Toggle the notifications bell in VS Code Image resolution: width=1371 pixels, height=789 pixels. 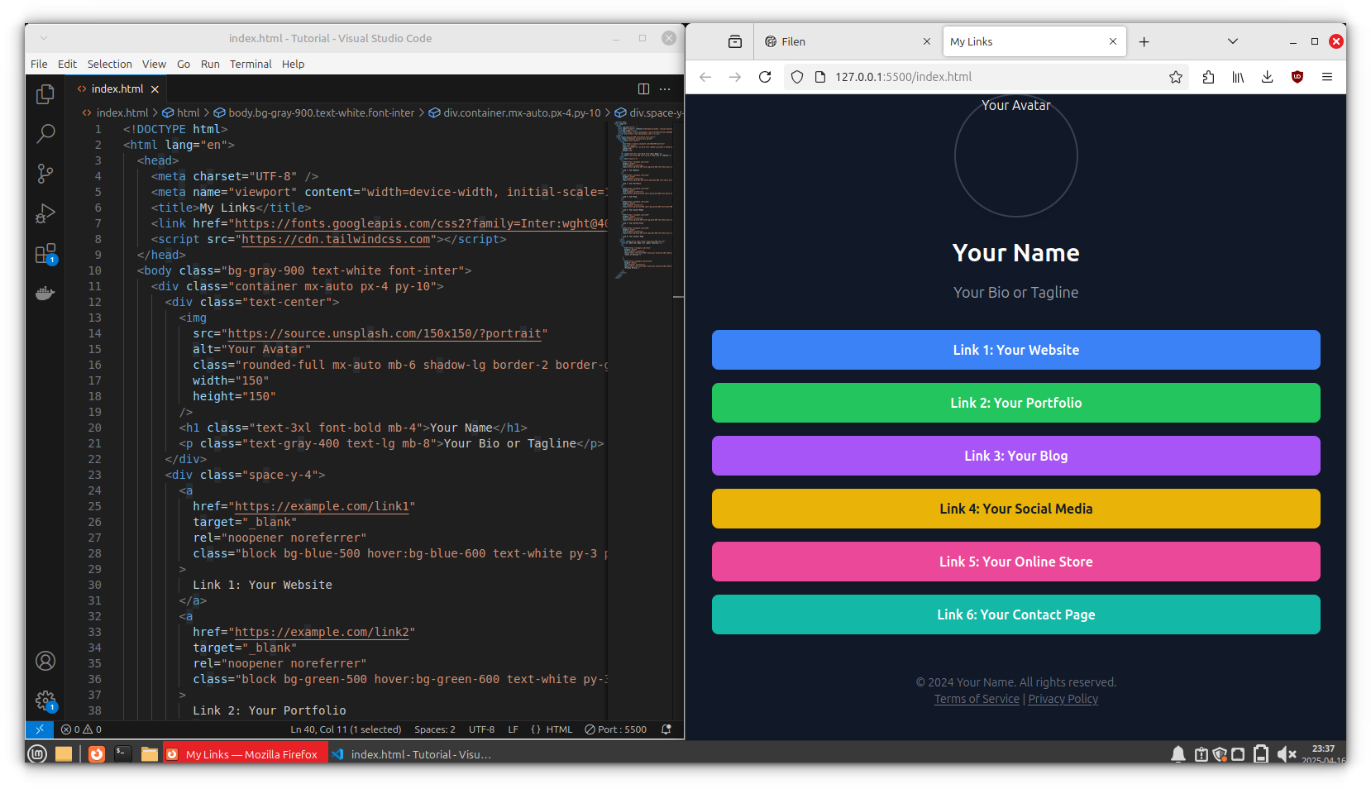[x=666, y=729]
